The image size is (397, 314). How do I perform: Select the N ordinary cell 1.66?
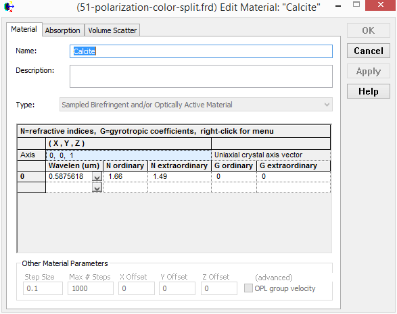point(125,176)
